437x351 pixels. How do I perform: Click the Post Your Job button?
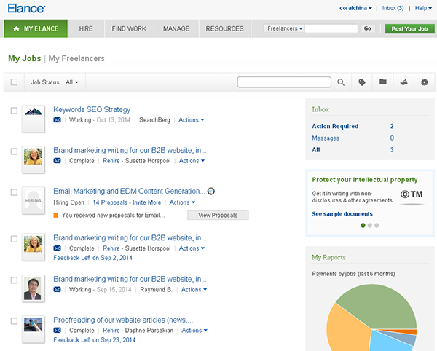pyautogui.click(x=409, y=28)
